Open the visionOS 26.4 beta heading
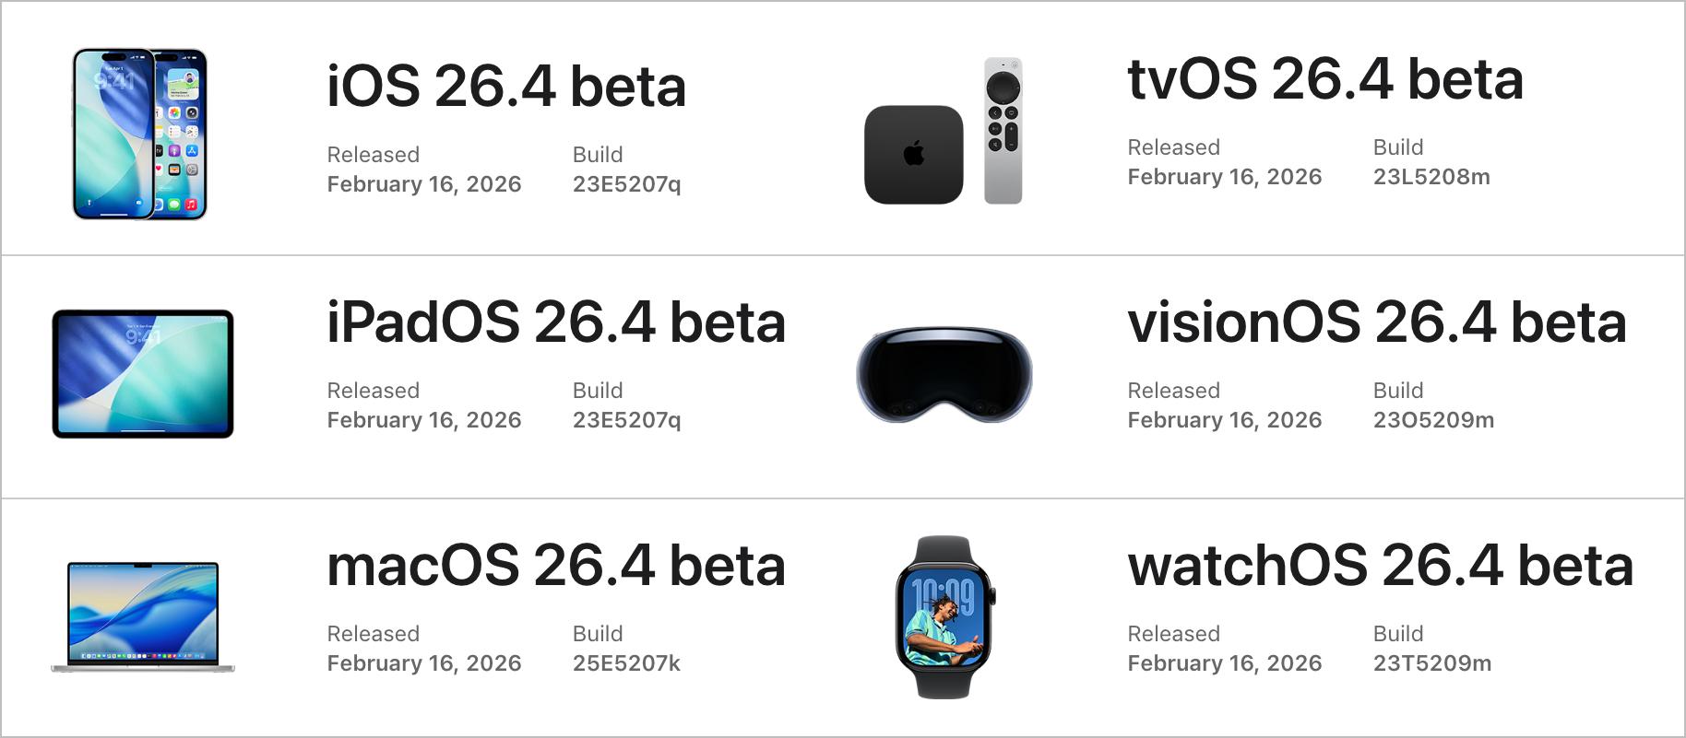 pyautogui.click(x=1376, y=322)
